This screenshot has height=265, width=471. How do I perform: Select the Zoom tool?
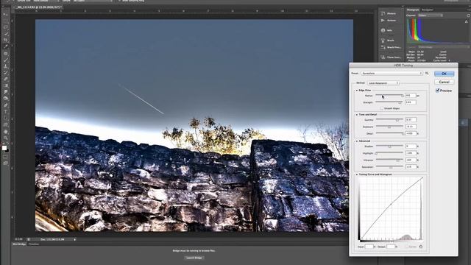5,138
